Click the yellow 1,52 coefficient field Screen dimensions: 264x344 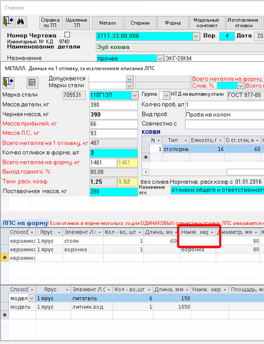[128, 182]
